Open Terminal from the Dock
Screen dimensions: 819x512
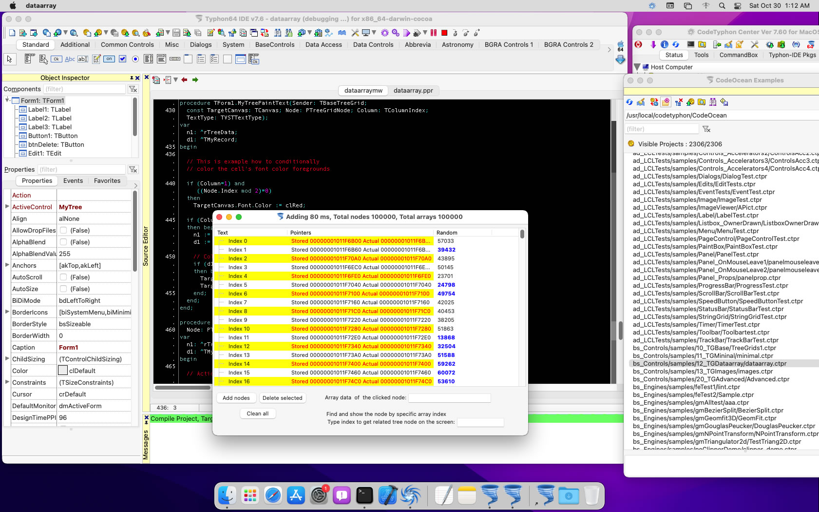click(364, 495)
